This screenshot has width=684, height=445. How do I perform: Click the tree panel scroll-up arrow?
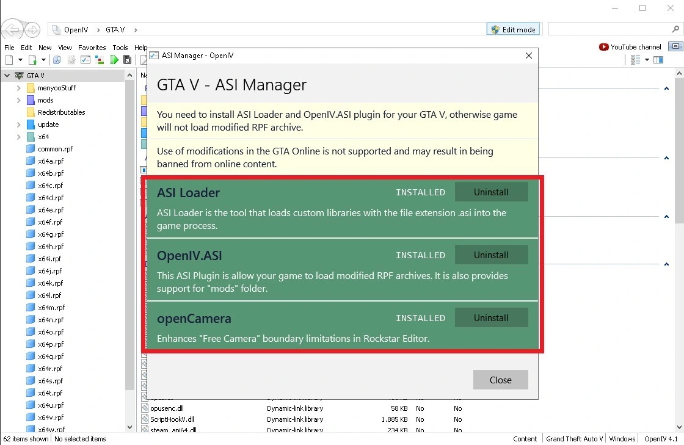129,76
